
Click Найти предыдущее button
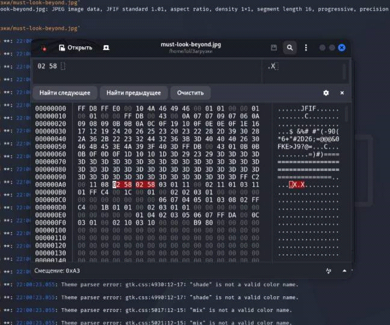pos(134,93)
